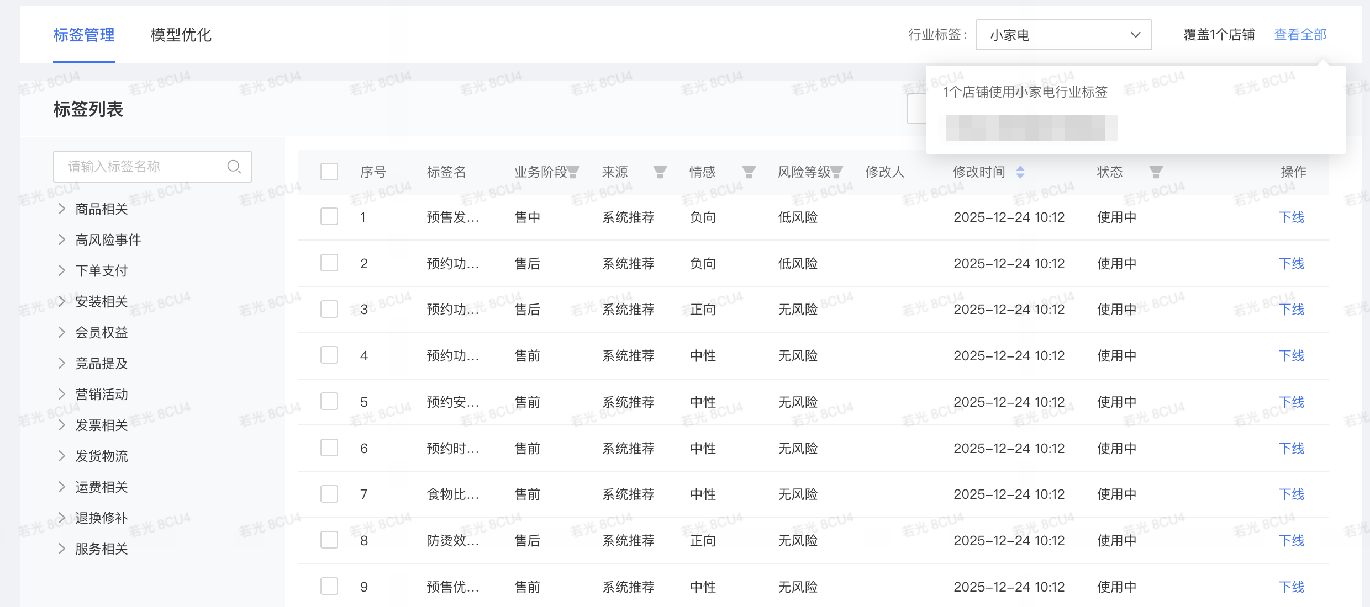Expand the 高风险事件 tree category

click(x=62, y=239)
